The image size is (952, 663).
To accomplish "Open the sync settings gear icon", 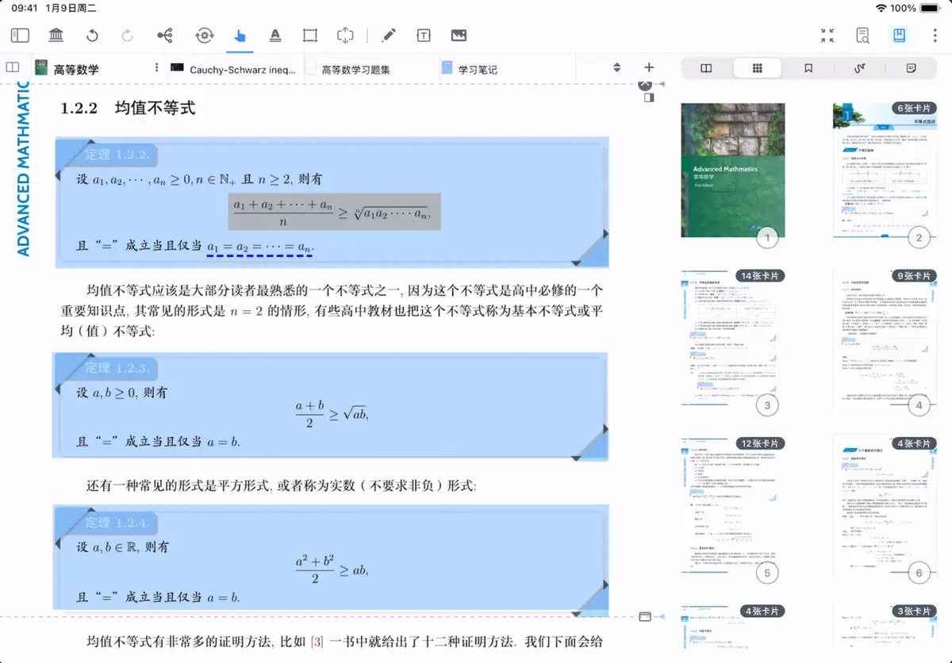I will point(205,35).
